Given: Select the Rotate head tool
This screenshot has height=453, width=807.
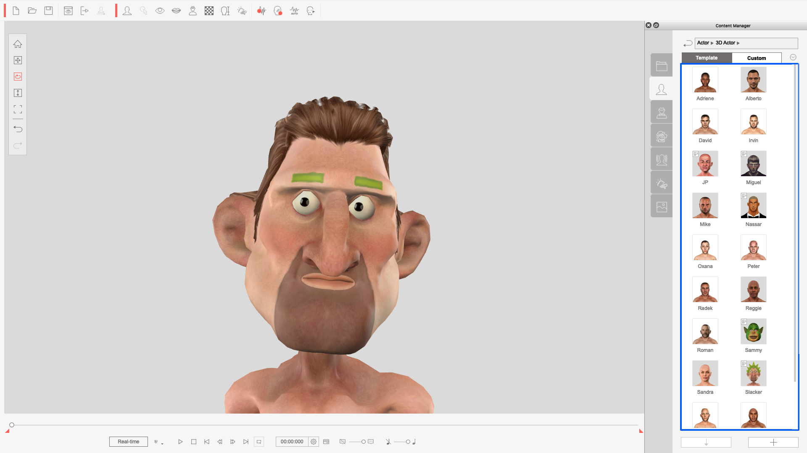Looking at the screenshot, I should (18, 76).
